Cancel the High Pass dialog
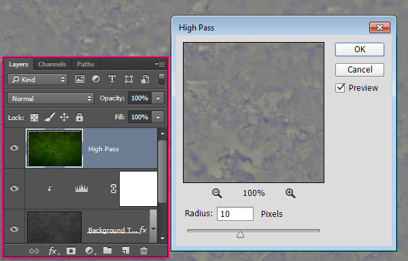408x261 pixels. pos(360,70)
